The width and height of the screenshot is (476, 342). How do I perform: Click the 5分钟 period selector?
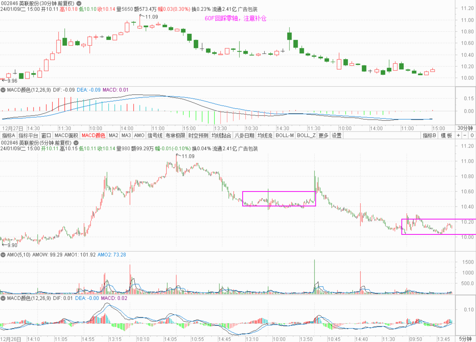pyautogui.click(x=465, y=339)
